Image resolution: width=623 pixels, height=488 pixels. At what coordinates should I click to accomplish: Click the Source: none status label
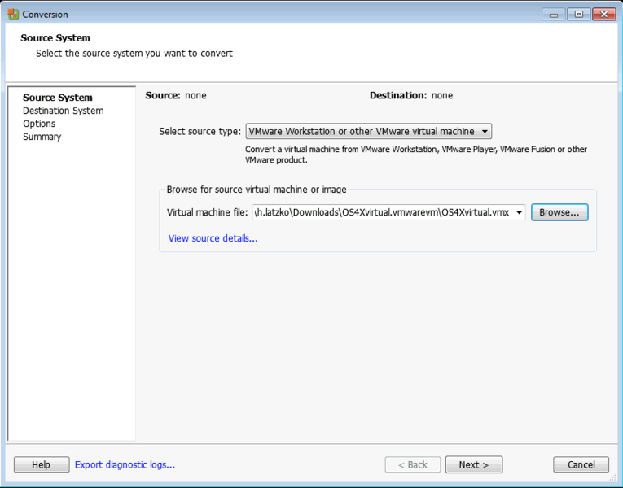point(176,95)
